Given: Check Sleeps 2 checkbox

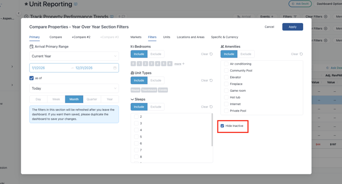Looking at the screenshot, I should pyautogui.click(x=136, y=117).
